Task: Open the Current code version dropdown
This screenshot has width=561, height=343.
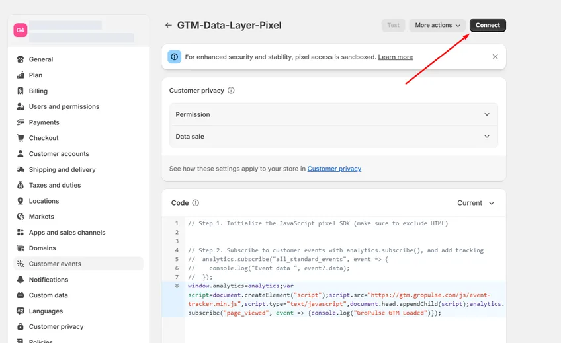Action: [476, 203]
